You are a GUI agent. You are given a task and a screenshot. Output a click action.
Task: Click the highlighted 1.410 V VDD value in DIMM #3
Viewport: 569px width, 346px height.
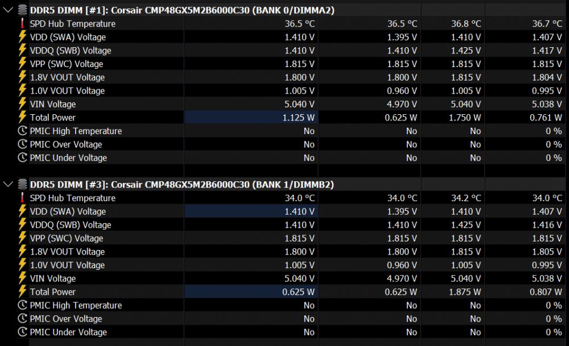click(x=251, y=211)
